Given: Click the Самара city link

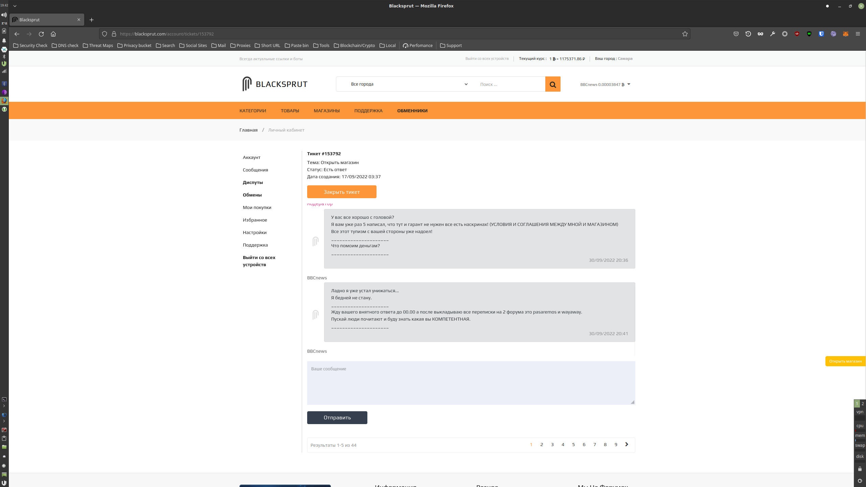Looking at the screenshot, I should pyautogui.click(x=625, y=59).
